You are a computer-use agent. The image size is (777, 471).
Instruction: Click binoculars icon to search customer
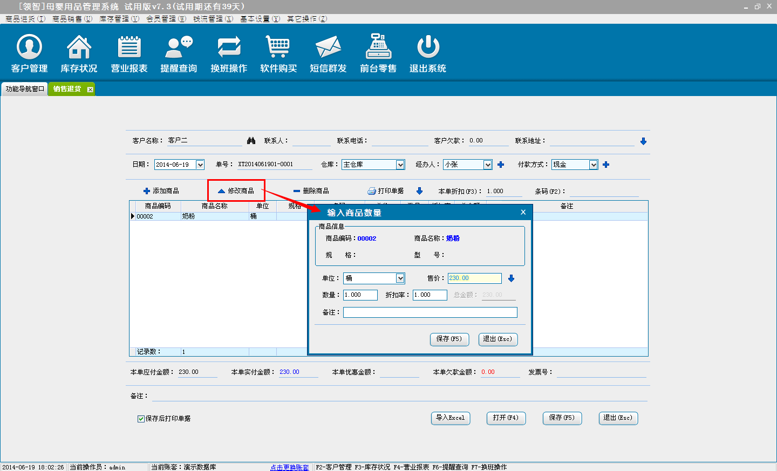coord(251,141)
